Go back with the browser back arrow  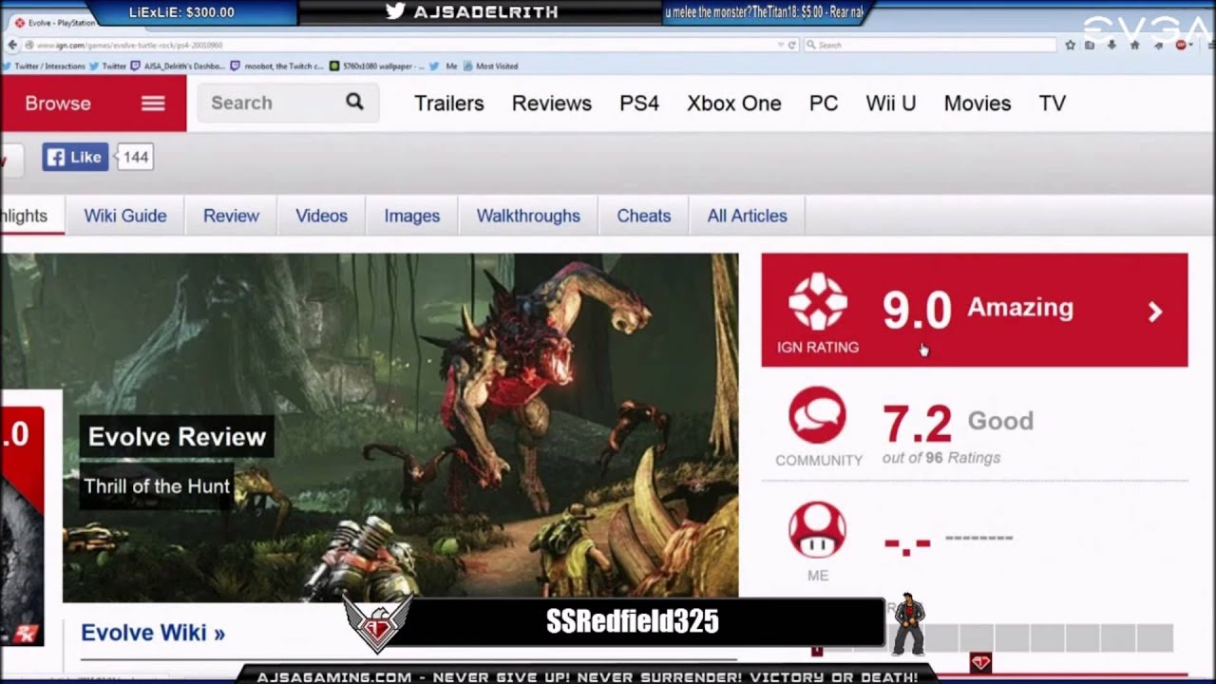pos(12,45)
